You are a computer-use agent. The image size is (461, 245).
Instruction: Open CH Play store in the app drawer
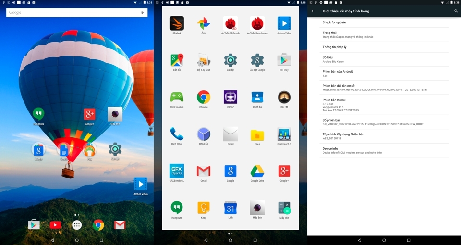pyautogui.click(x=284, y=60)
